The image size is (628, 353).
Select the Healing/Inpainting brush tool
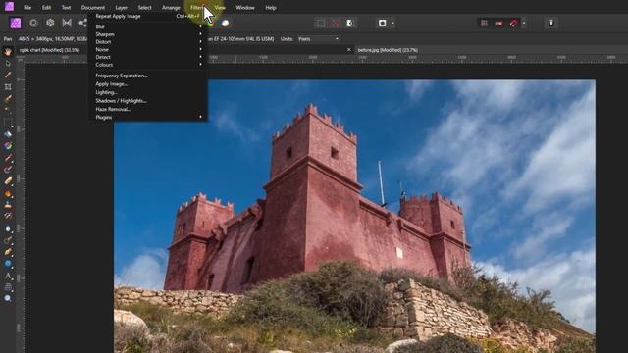point(8,216)
